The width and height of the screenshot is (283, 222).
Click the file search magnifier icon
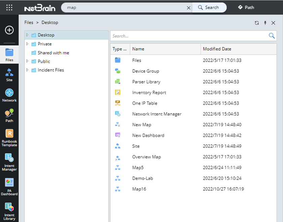click(x=272, y=36)
